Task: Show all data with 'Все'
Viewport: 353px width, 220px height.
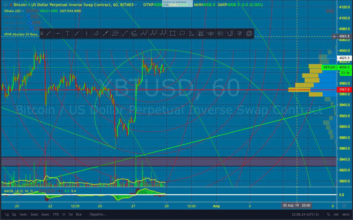Action: click(79, 215)
